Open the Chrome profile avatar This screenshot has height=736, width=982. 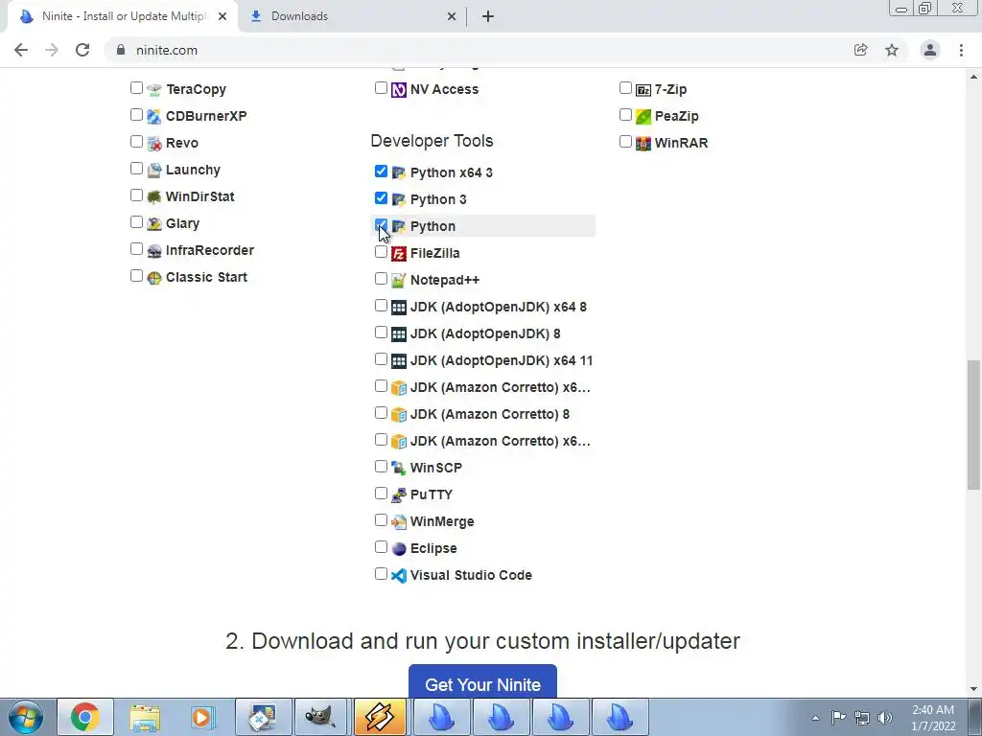coord(930,50)
